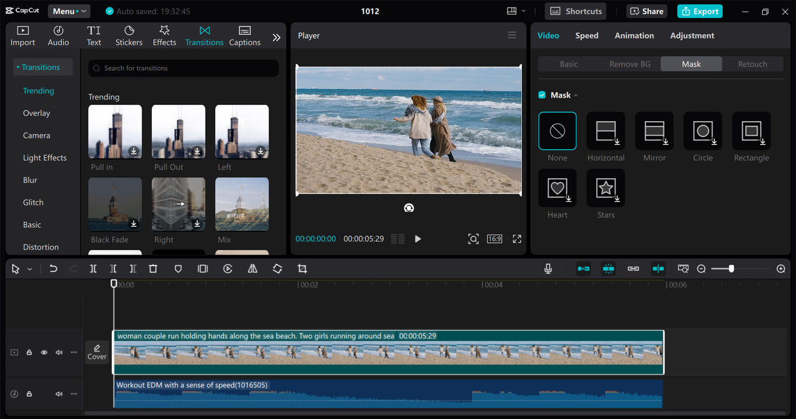Click the mirror flip tool

[252, 269]
